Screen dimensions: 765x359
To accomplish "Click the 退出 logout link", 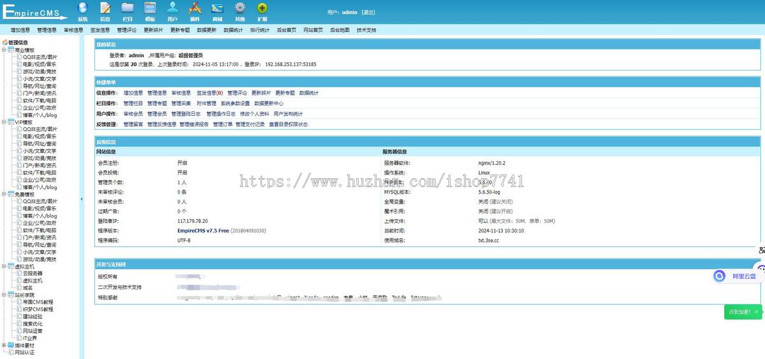I will pyautogui.click(x=368, y=12).
